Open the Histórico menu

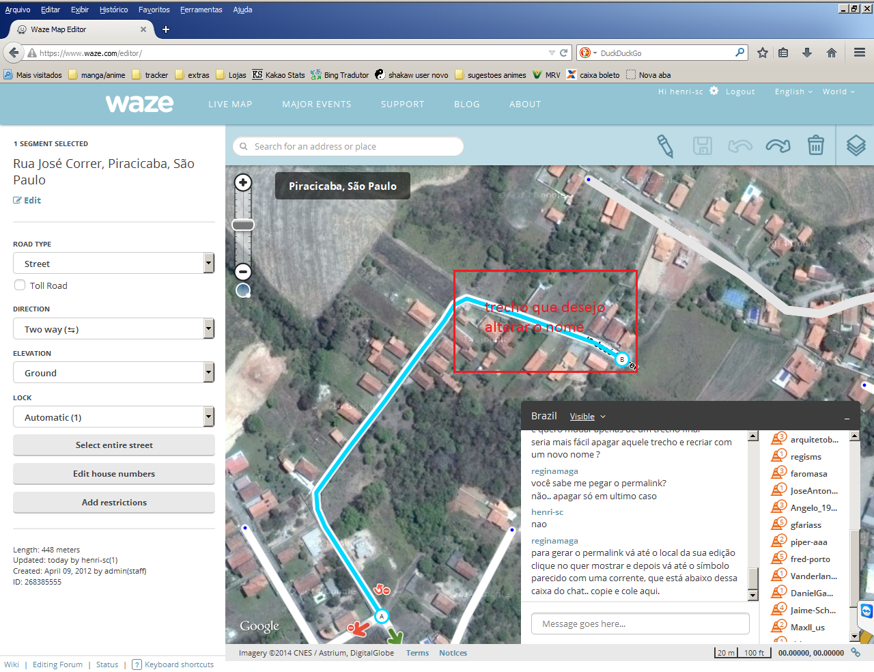click(x=113, y=10)
